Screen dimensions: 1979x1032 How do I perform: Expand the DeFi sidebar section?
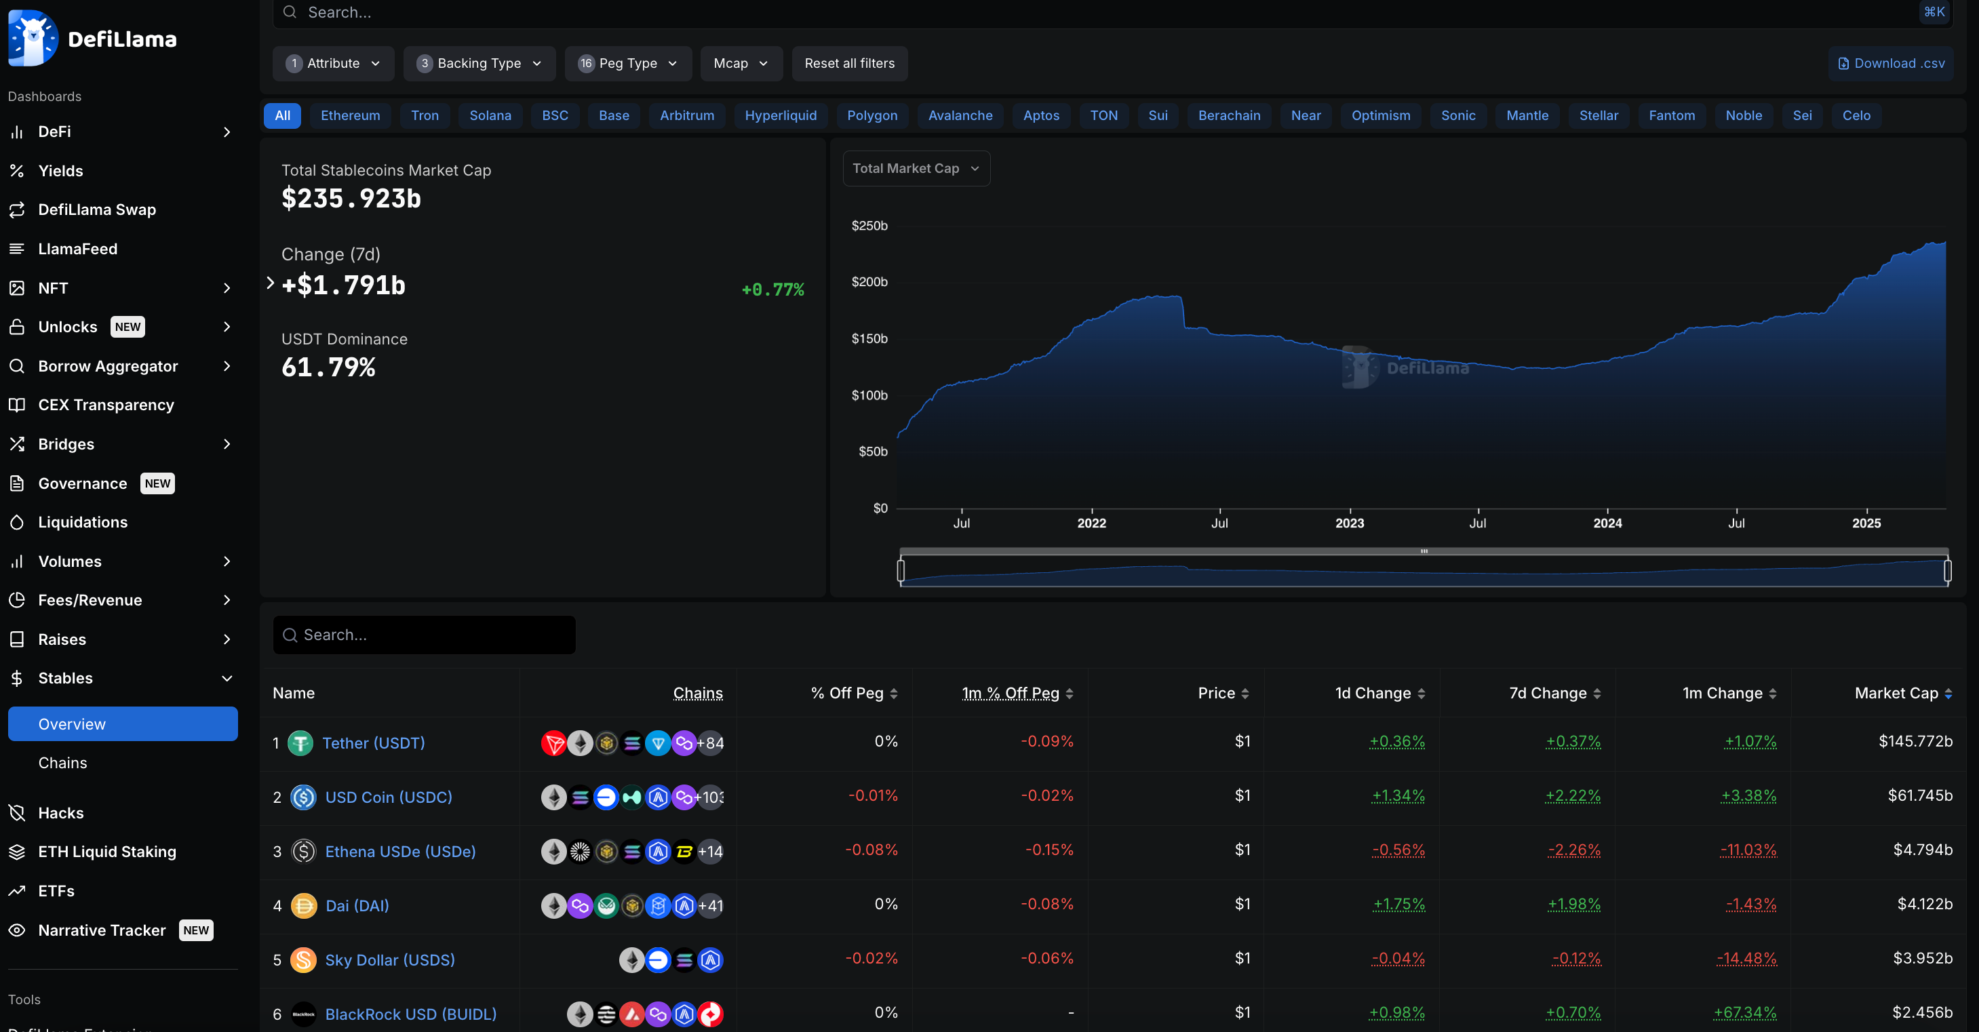[x=227, y=132]
